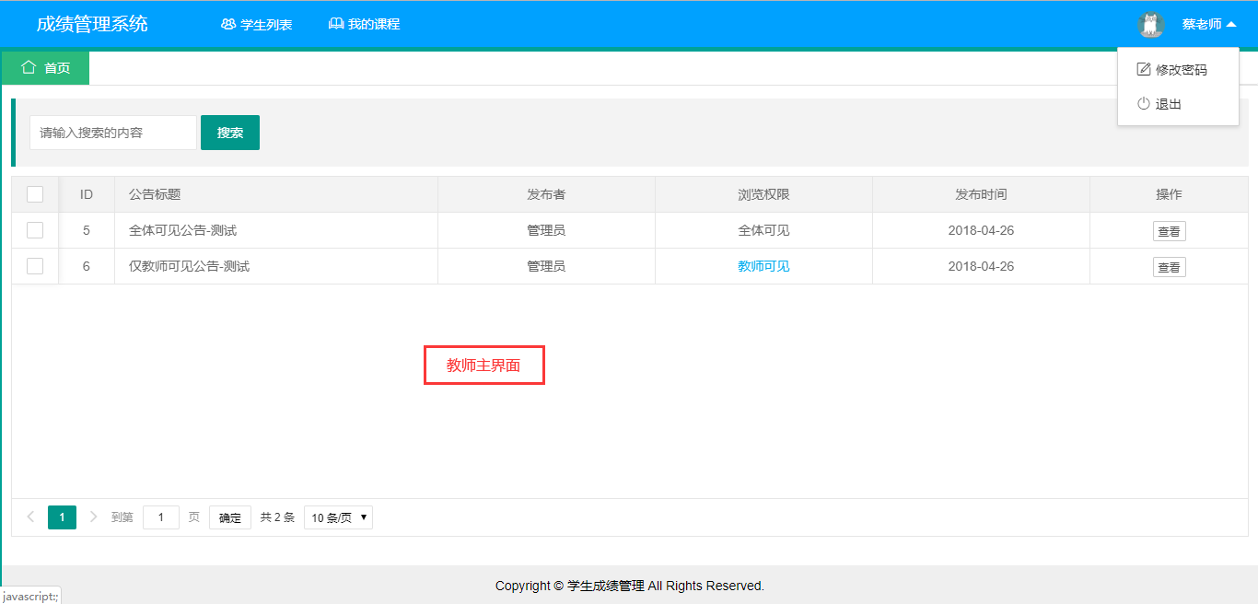Select the 首页 tab
This screenshot has width=1258, height=604.
click(x=46, y=67)
